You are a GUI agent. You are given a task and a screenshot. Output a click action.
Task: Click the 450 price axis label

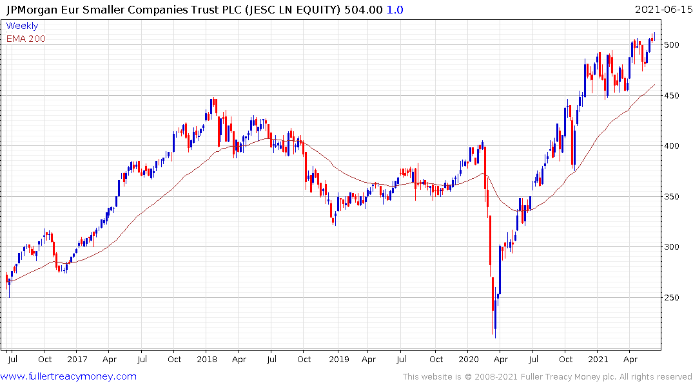[671, 95]
